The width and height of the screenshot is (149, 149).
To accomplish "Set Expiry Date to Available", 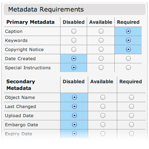I will pyautogui.click(x=103, y=134).
